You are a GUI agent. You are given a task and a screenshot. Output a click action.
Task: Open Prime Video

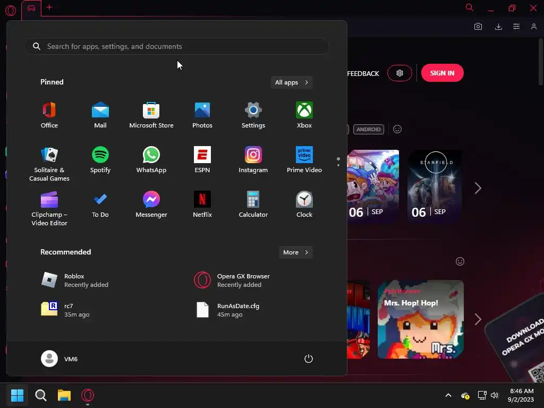pyautogui.click(x=304, y=160)
